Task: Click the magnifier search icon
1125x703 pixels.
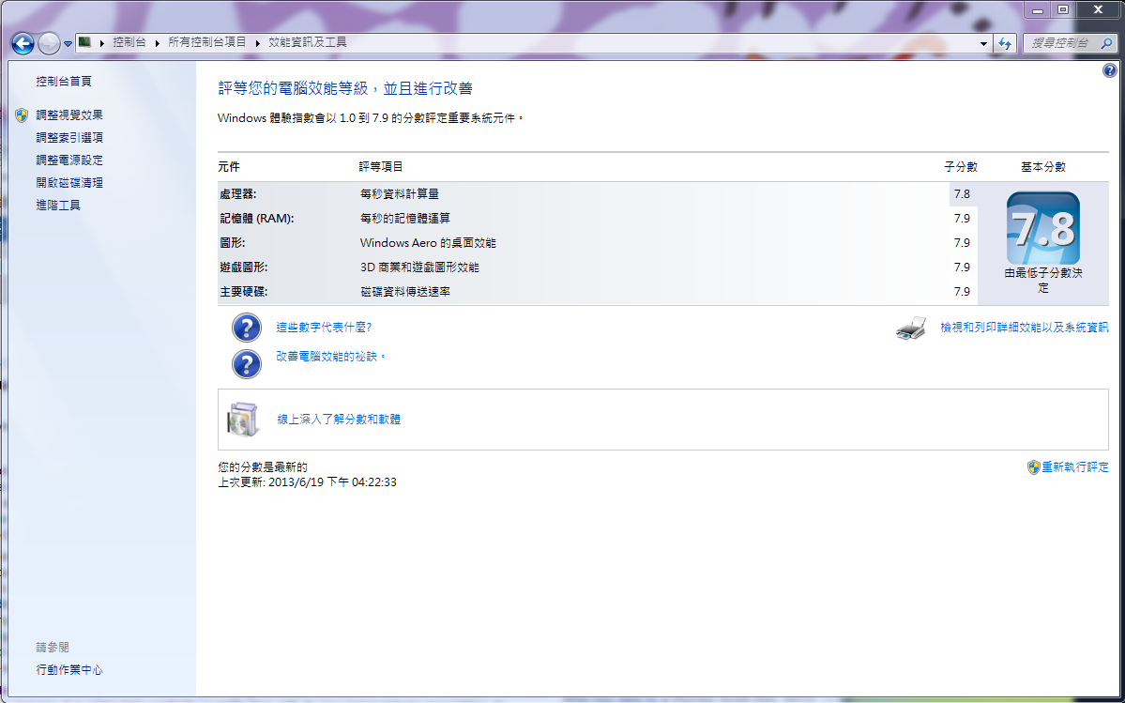Action: click(x=1107, y=43)
